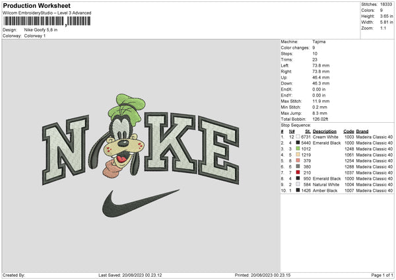Pick the red swatch for code 1037

point(298,172)
